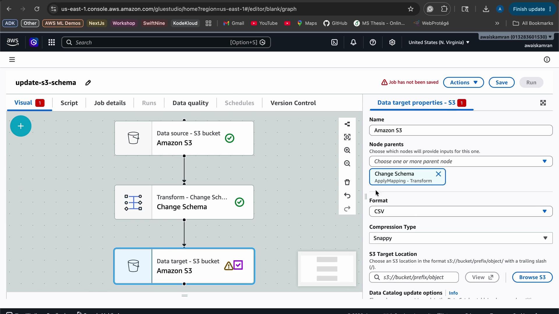Expand the properties panel to full screen
This screenshot has height=314, width=559.
[543, 103]
